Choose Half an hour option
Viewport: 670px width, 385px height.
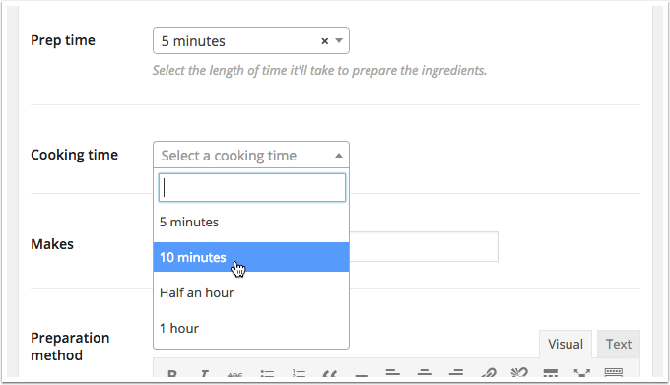pos(251,292)
